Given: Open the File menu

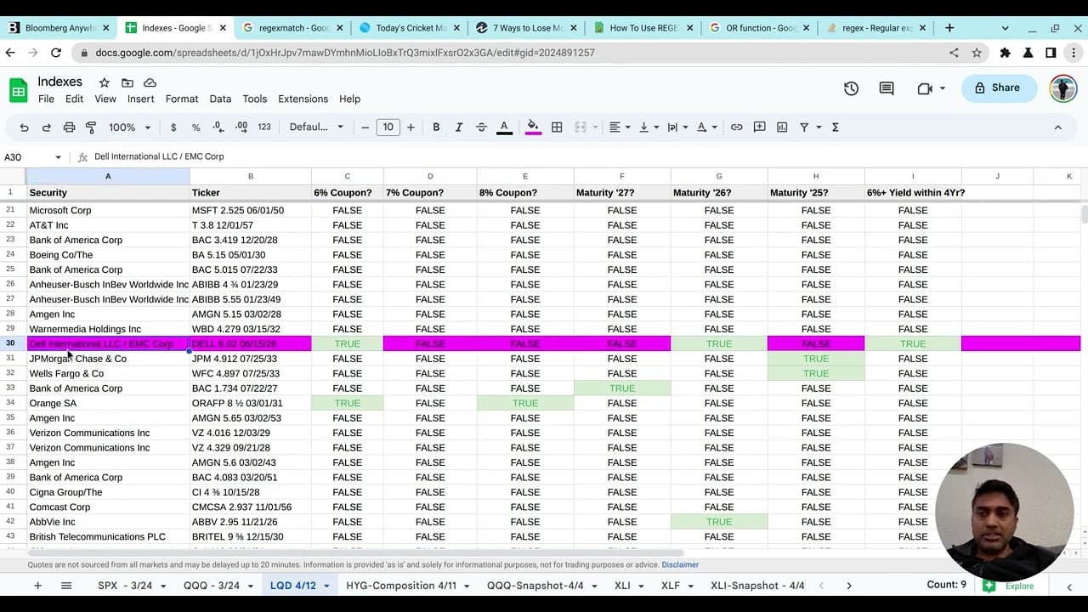Looking at the screenshot, I should tap(46, 99).
